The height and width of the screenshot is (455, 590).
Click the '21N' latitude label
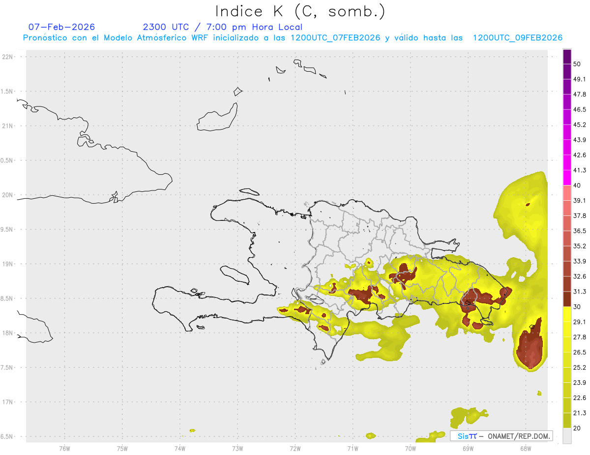point(8,126)
